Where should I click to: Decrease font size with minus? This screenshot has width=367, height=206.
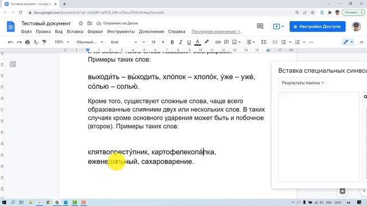tap(144, 42)
